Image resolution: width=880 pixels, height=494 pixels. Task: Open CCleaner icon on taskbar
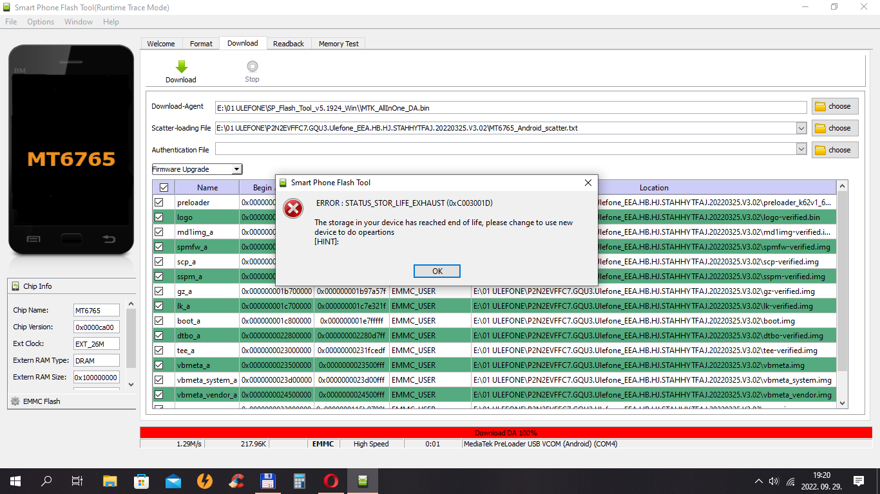click(236, 480)
